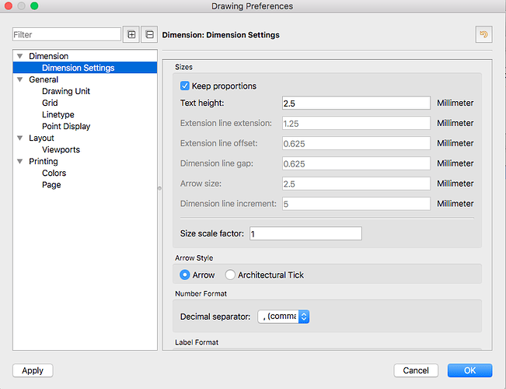Collapse the Dimension tree category
Screen dimensions: 506x389
coord(19,56)
